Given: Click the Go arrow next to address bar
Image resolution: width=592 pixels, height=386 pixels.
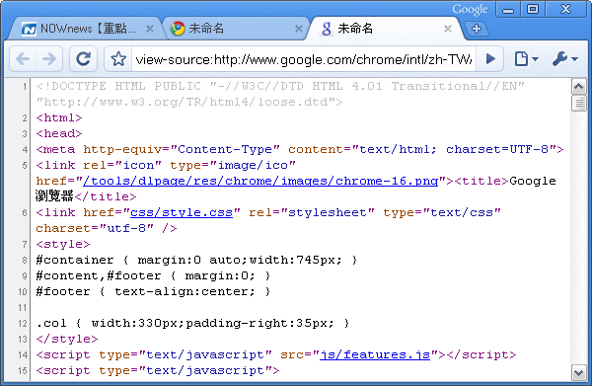Looking at the screenshot, I should 490,59.
